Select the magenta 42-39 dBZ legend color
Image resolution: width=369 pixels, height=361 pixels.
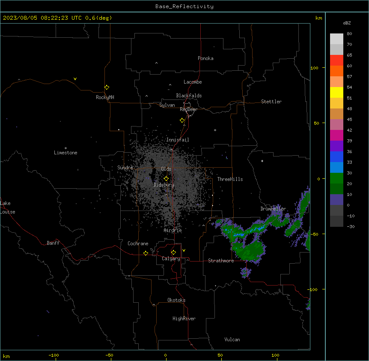point(336,135)
